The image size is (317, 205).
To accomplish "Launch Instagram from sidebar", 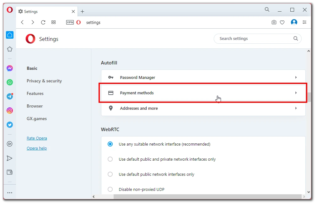I will point(10,110).
